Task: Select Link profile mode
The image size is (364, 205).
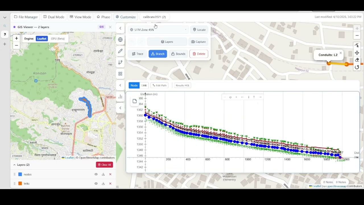Action: pos(144,85)
